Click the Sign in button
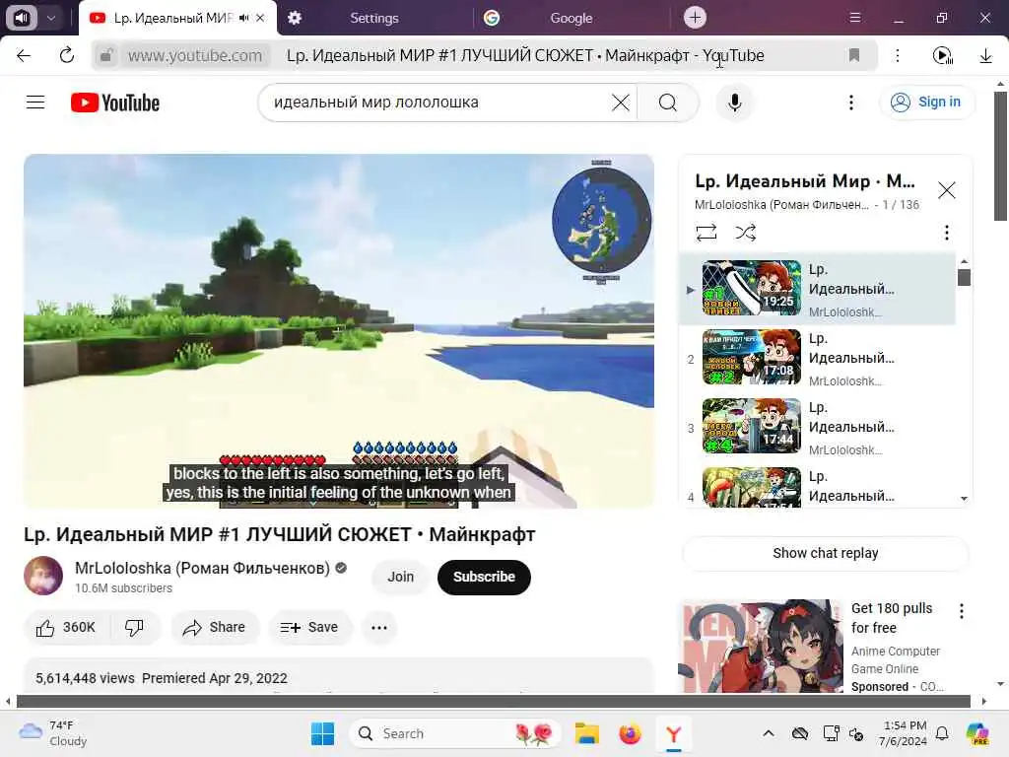 926,103
